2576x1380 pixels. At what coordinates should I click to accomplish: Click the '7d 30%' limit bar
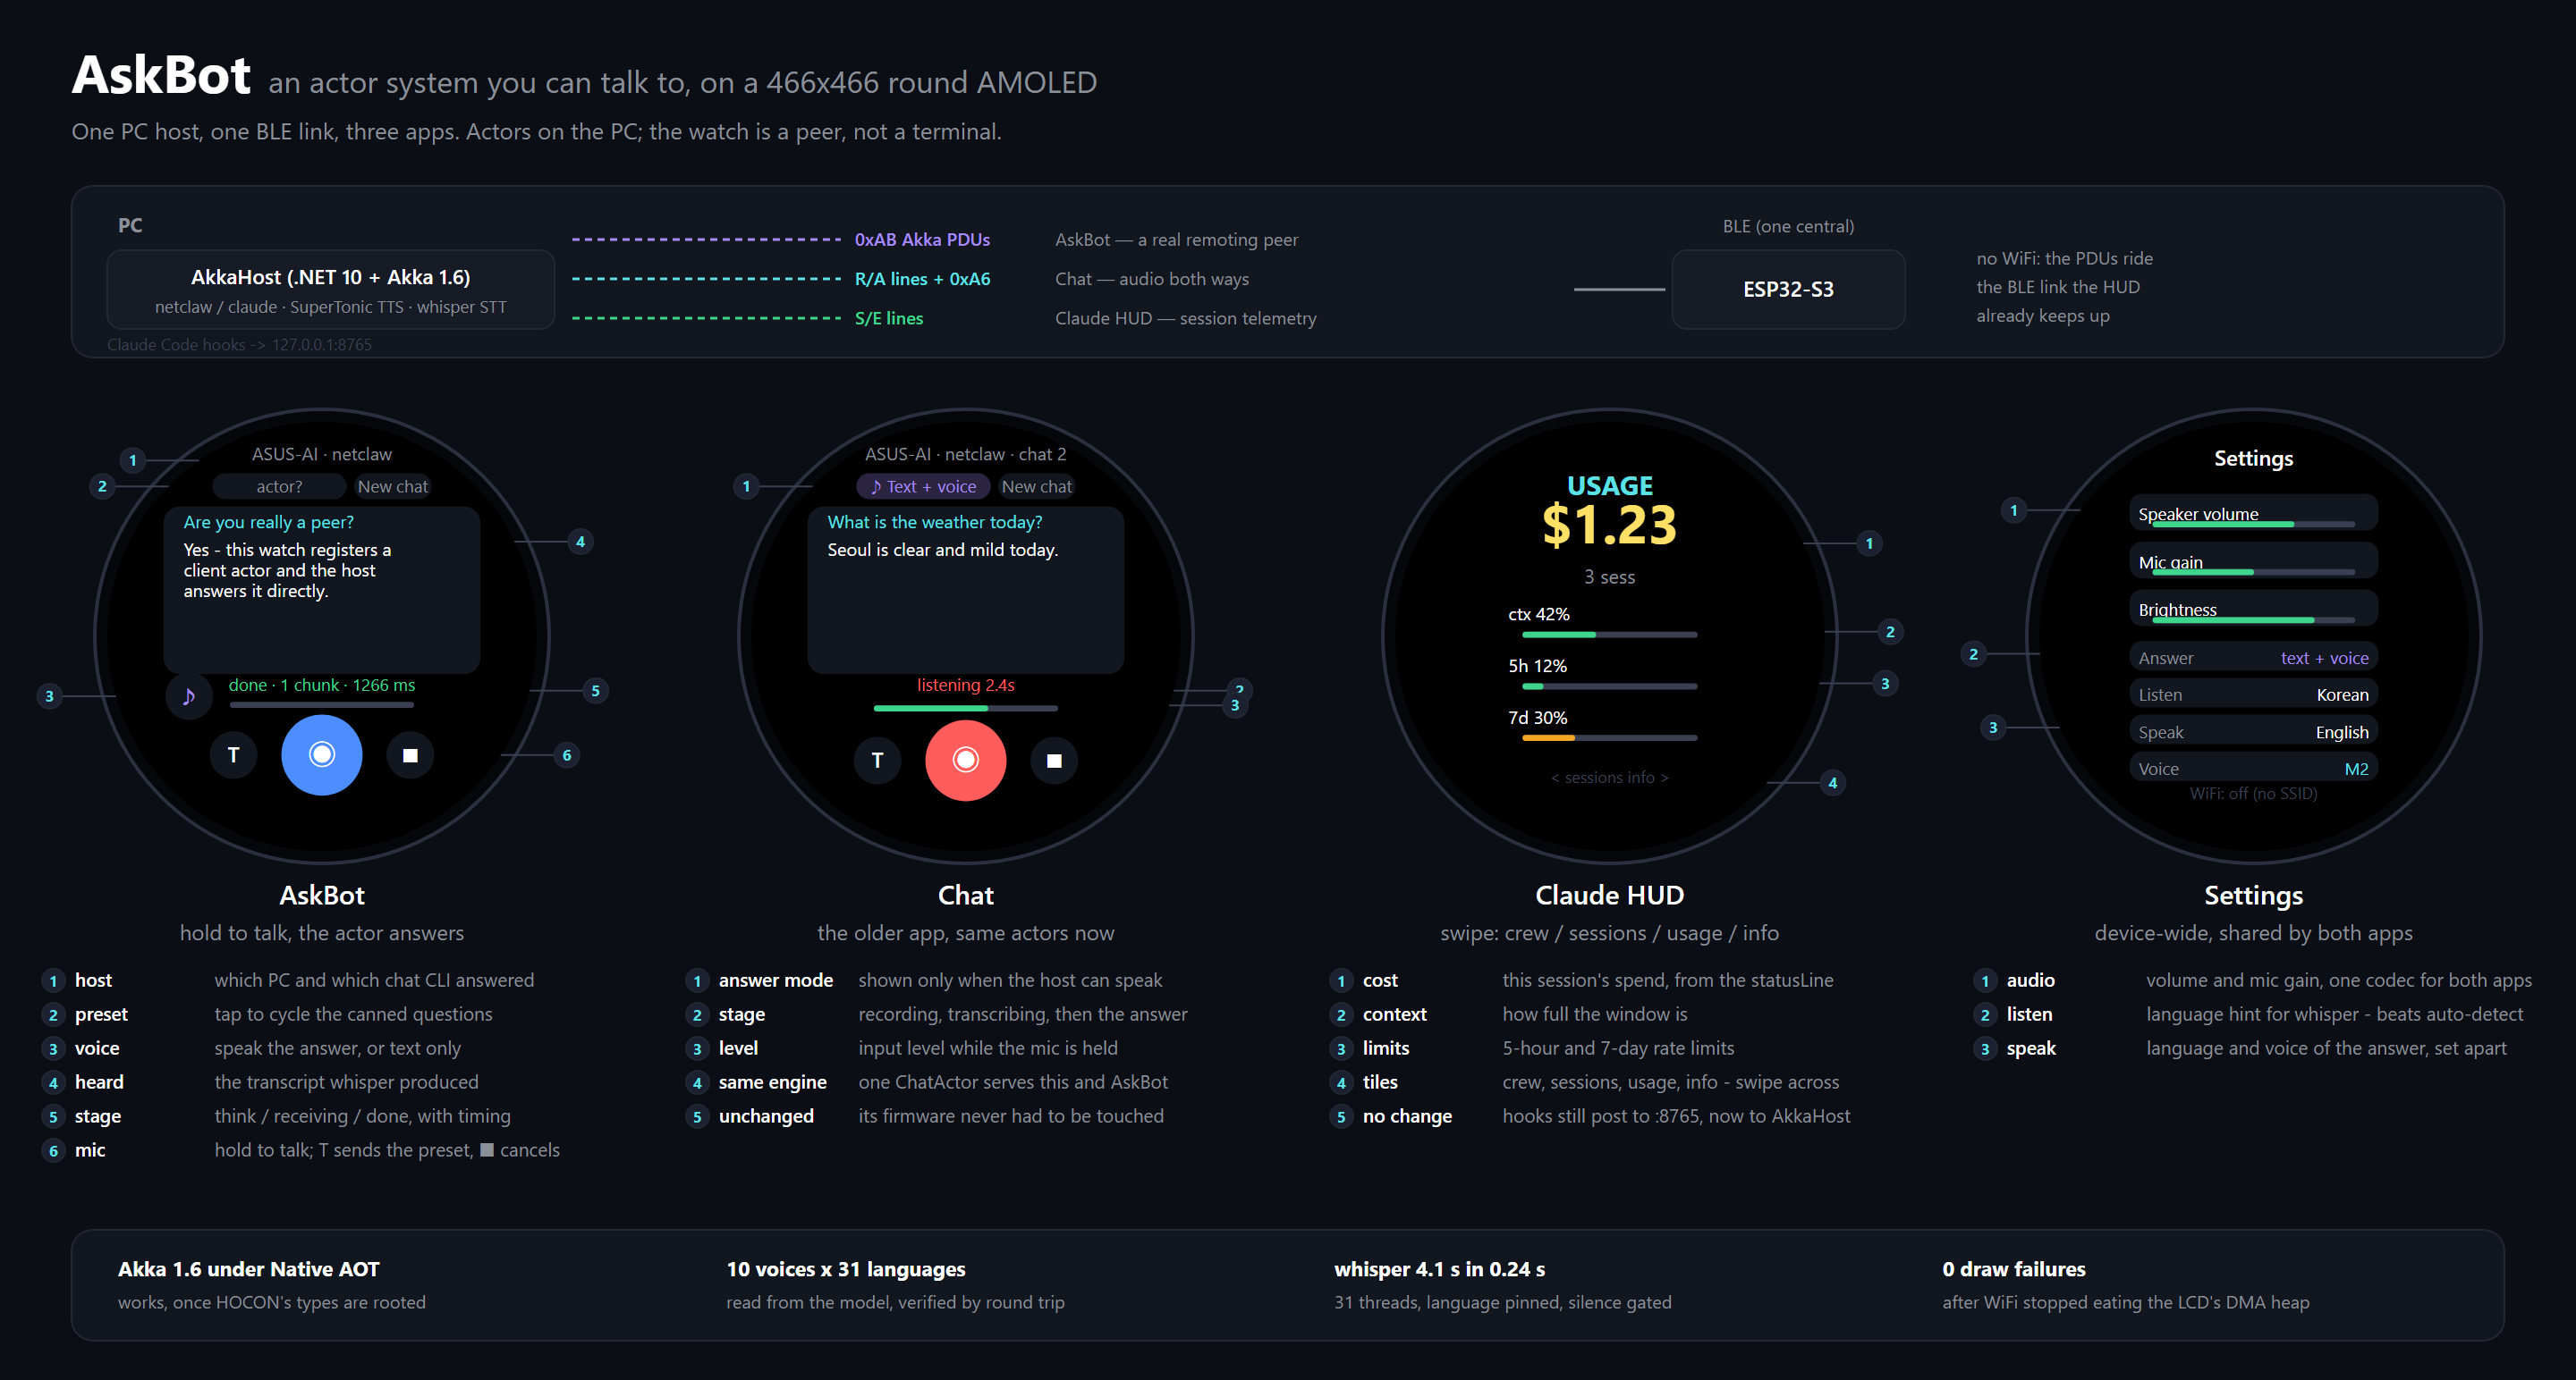(1609, 738)
